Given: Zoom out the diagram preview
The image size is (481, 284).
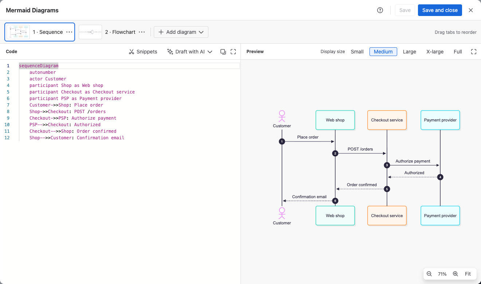Looking at the screenshot, I should (x=429, y=274).
